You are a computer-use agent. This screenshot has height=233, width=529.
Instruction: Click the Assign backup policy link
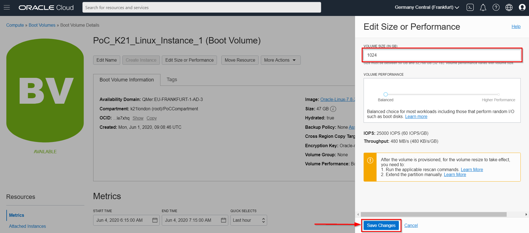(352, 127)
